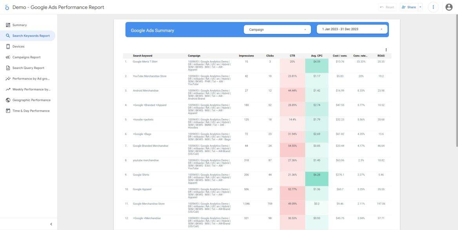Image resolution: width=458 pixels, height=230 pixels.
Task: Collapse the sidebar using the left chevron
Action: pos(51,224)
